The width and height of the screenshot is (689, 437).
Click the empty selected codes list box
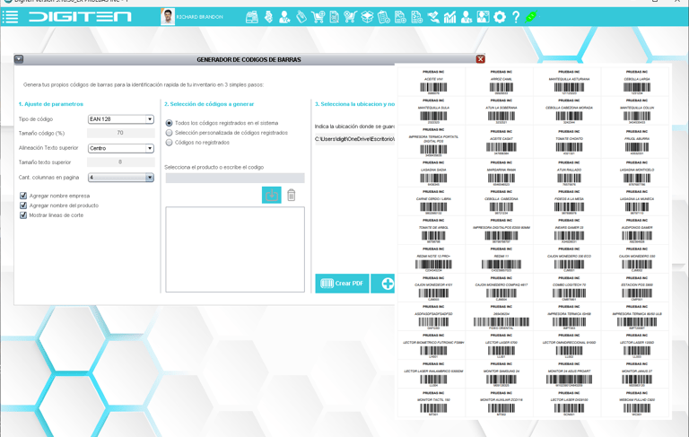tap(235, 249)
